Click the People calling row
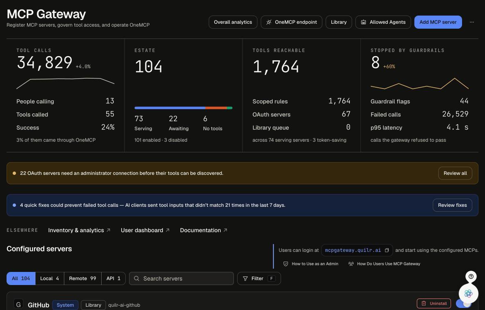485x310 pixels. point(65,101)
